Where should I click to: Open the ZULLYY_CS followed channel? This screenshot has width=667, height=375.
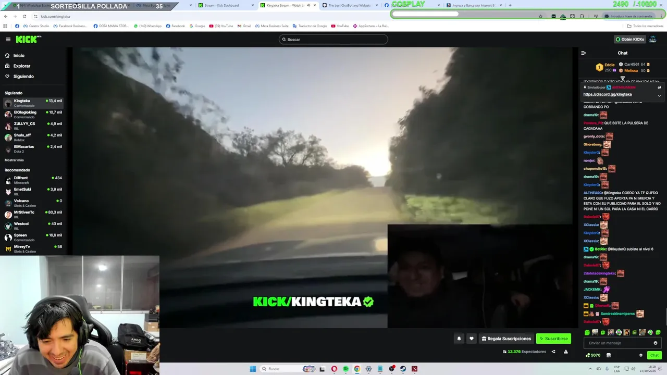click(33, 126)
